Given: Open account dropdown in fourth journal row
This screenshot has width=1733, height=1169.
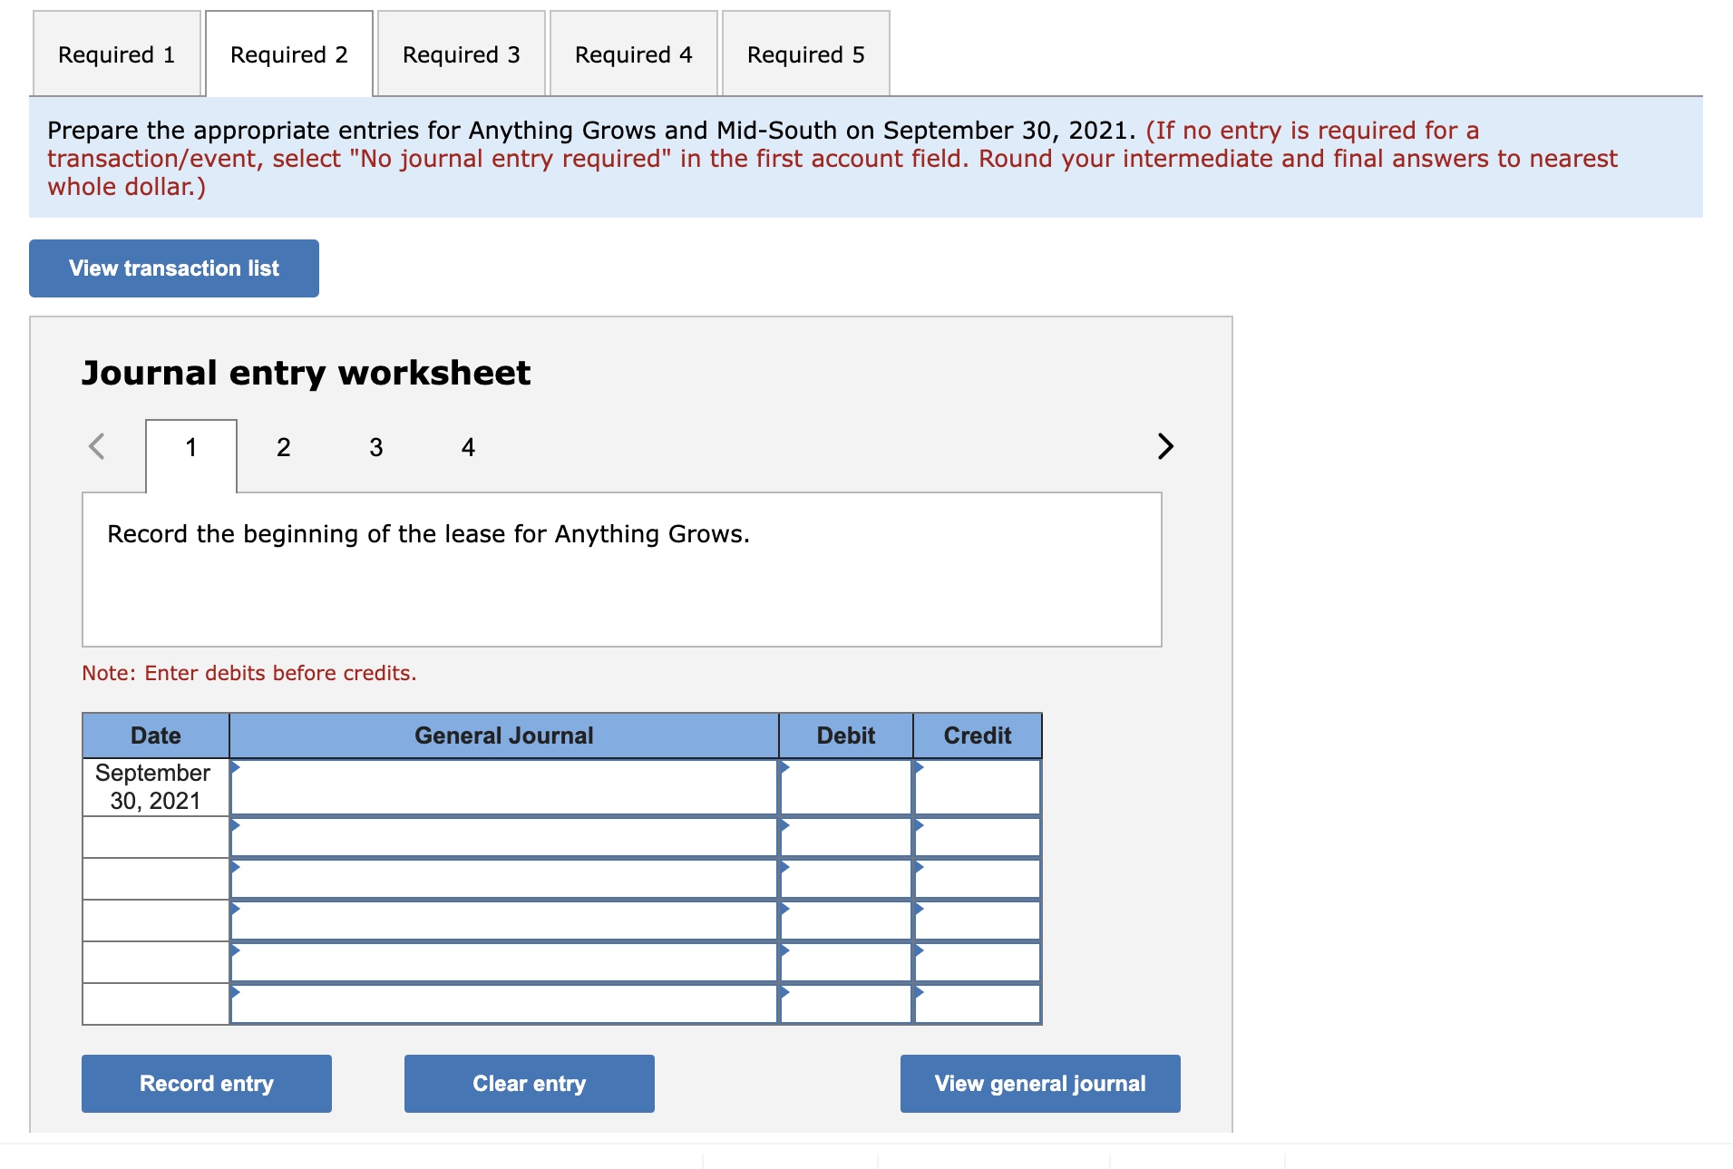Looking at the screenshot, I should (x=504, y=921).
